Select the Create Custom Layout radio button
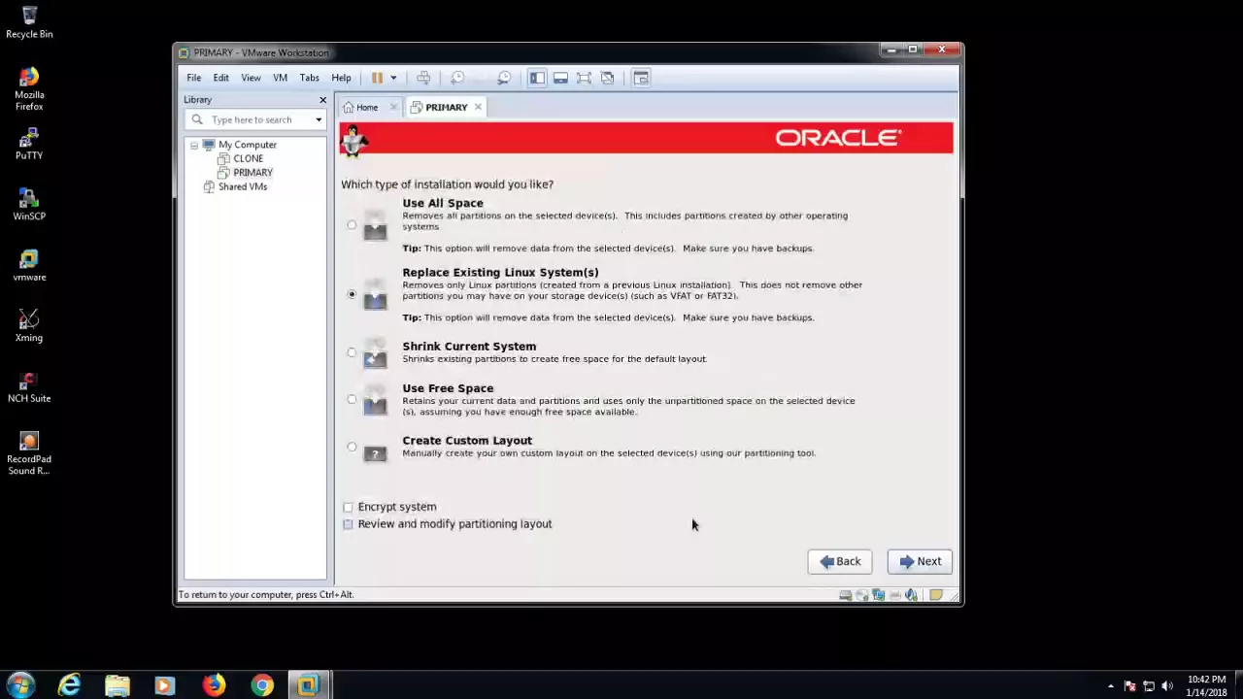Viewport: 1243px width, 699px height. (x=352, y=447)
